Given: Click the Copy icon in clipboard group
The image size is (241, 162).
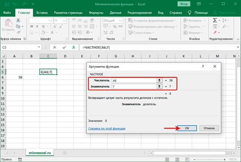Looking at the screenshot, I should (18, 26).
